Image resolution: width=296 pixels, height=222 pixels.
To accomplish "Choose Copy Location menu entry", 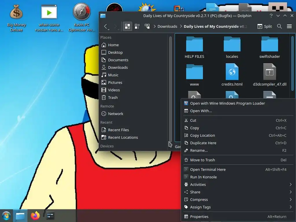I will point(238,136).
